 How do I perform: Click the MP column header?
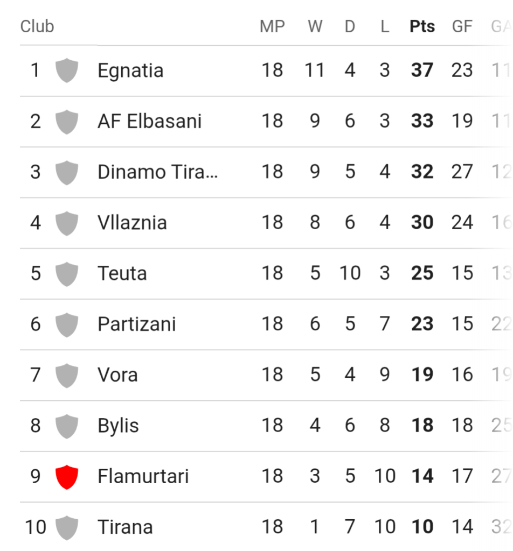[x=272, y=26]
